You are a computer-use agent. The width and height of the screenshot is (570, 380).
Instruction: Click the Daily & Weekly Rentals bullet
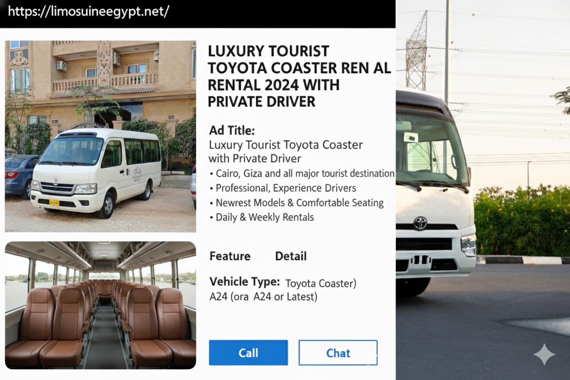[x=261, y=217]
